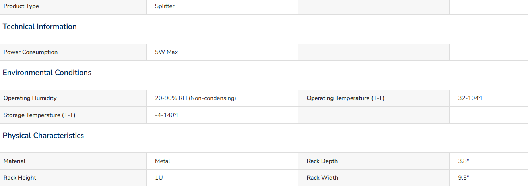Click the Physical Characteristics heading
Viewport: 528px width, 186px height.
(43, 136)
